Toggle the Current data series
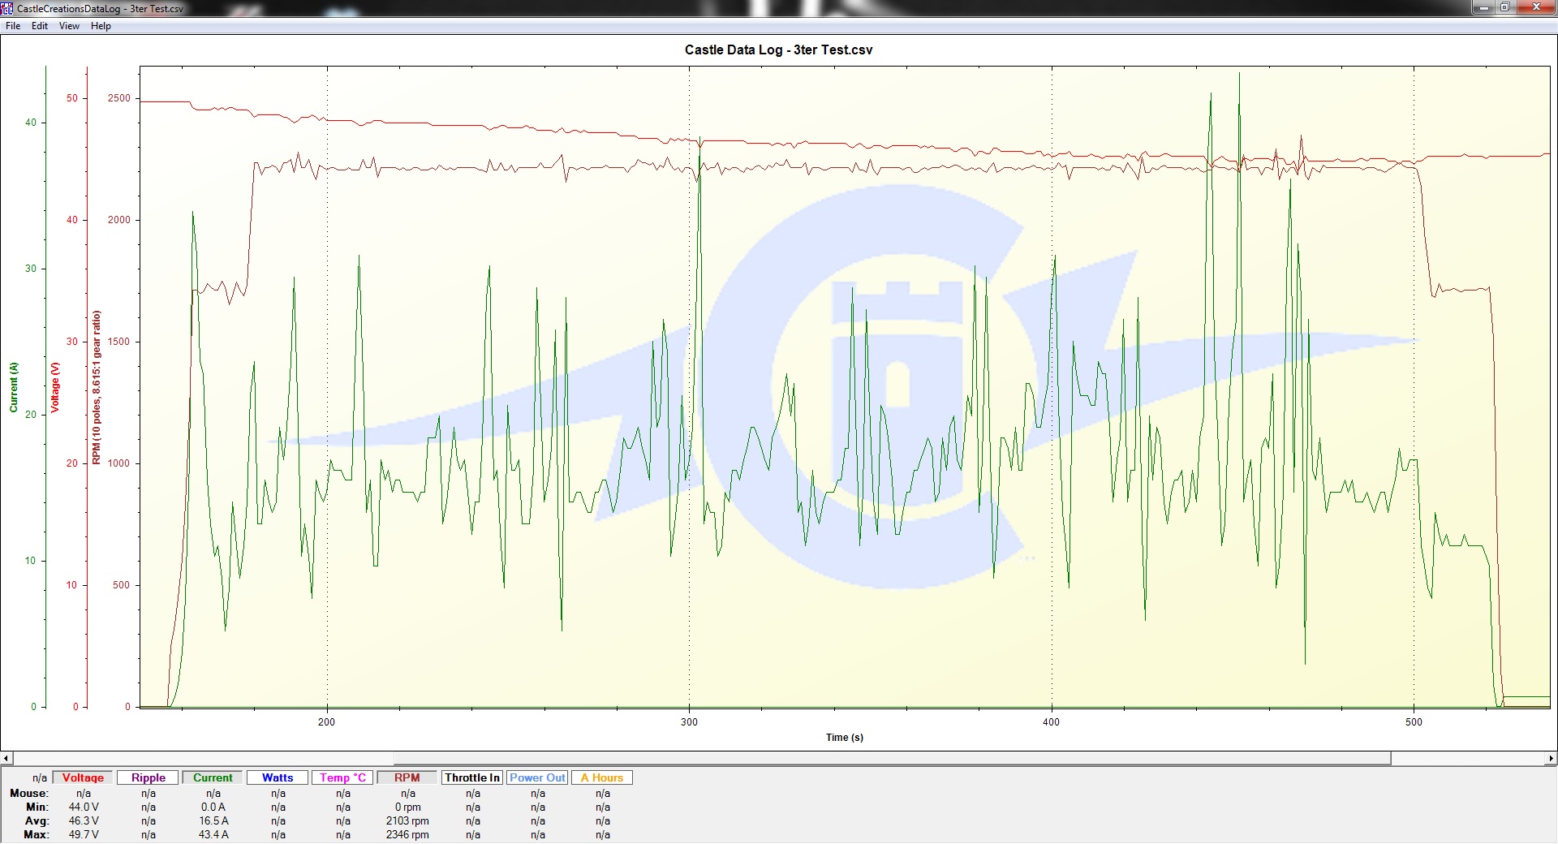Screen dimensions: 1558x844 213,777
